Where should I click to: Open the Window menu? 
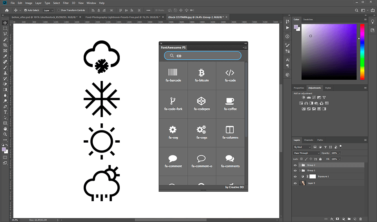pyautogui.click(x=91, y=3)
